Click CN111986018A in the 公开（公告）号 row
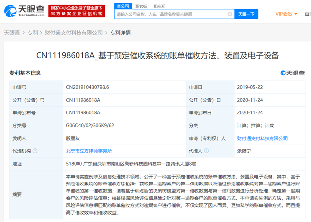The height and width of the screenshot is (222, 311). pyautogui.click(x=83, y=100)
